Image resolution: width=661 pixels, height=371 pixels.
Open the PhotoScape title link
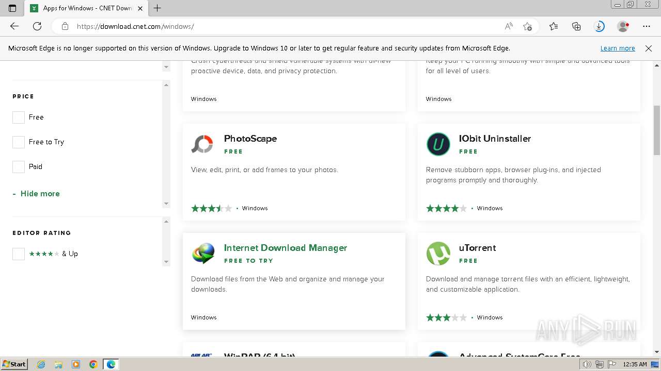[250, 139]
